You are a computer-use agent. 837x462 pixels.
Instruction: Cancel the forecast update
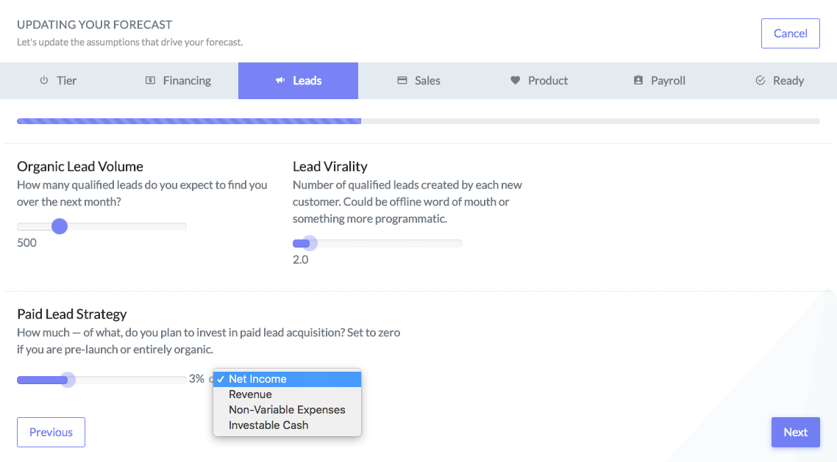[x=790, y=34]
